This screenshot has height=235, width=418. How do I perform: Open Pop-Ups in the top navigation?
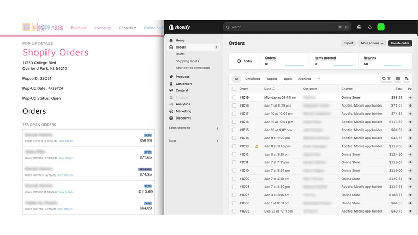click(x=78, y=28)
